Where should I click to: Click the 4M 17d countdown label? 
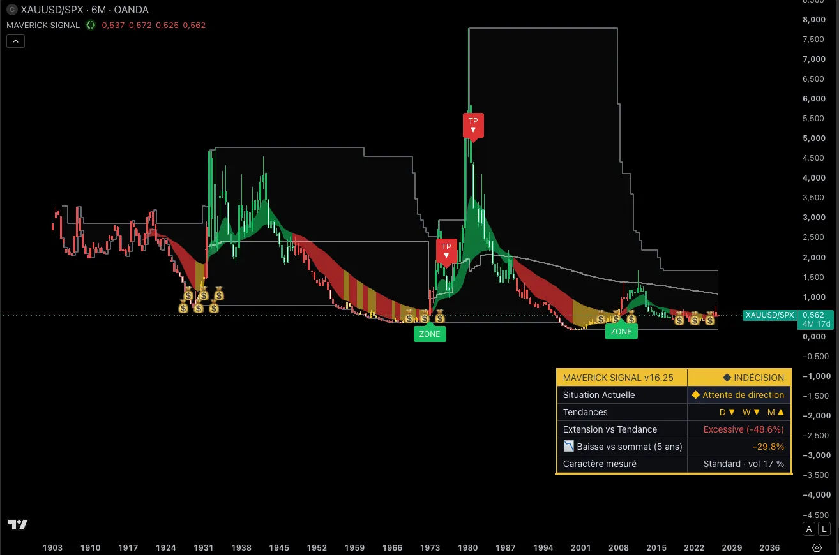[x=815, y=324]
